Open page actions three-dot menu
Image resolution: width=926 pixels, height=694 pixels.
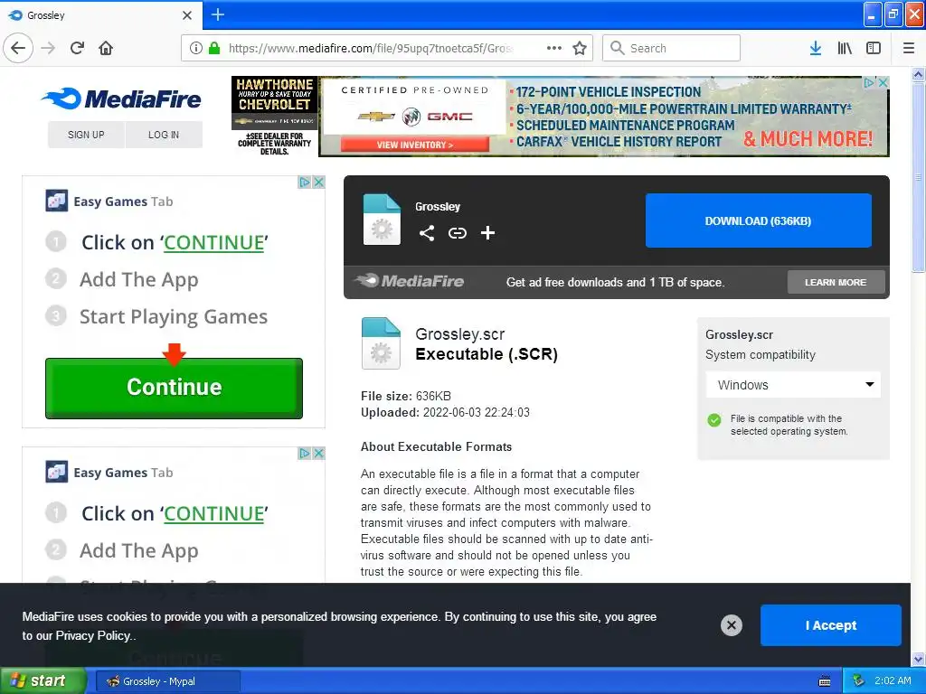click(554, 48)
